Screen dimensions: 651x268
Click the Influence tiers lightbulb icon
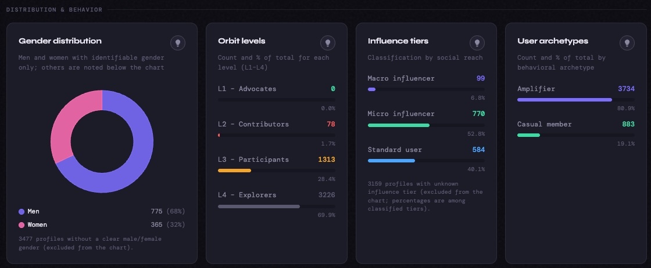click(x=477, y=43)
